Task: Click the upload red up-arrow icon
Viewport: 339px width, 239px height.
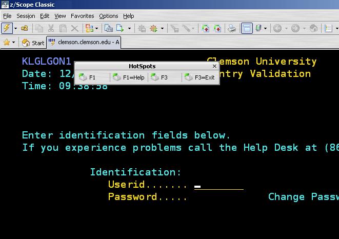Action: coord(205,28)
